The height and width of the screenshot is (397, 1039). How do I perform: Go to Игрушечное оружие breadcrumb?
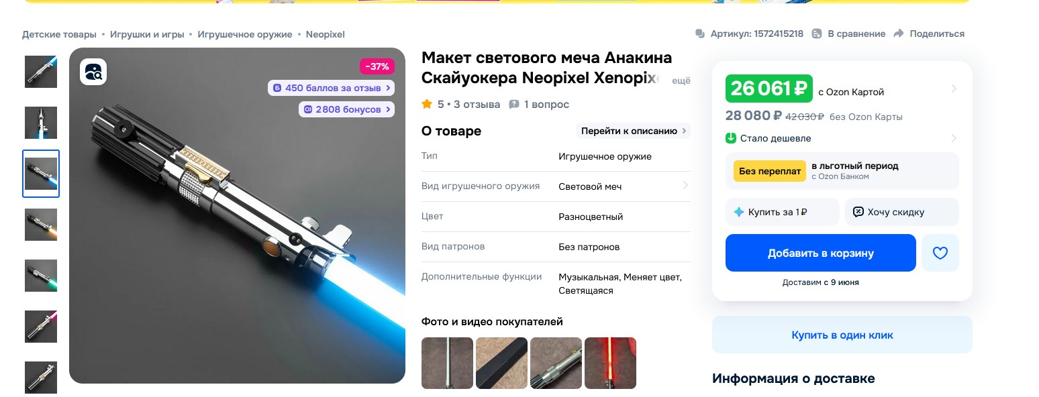tap(245, 34)
